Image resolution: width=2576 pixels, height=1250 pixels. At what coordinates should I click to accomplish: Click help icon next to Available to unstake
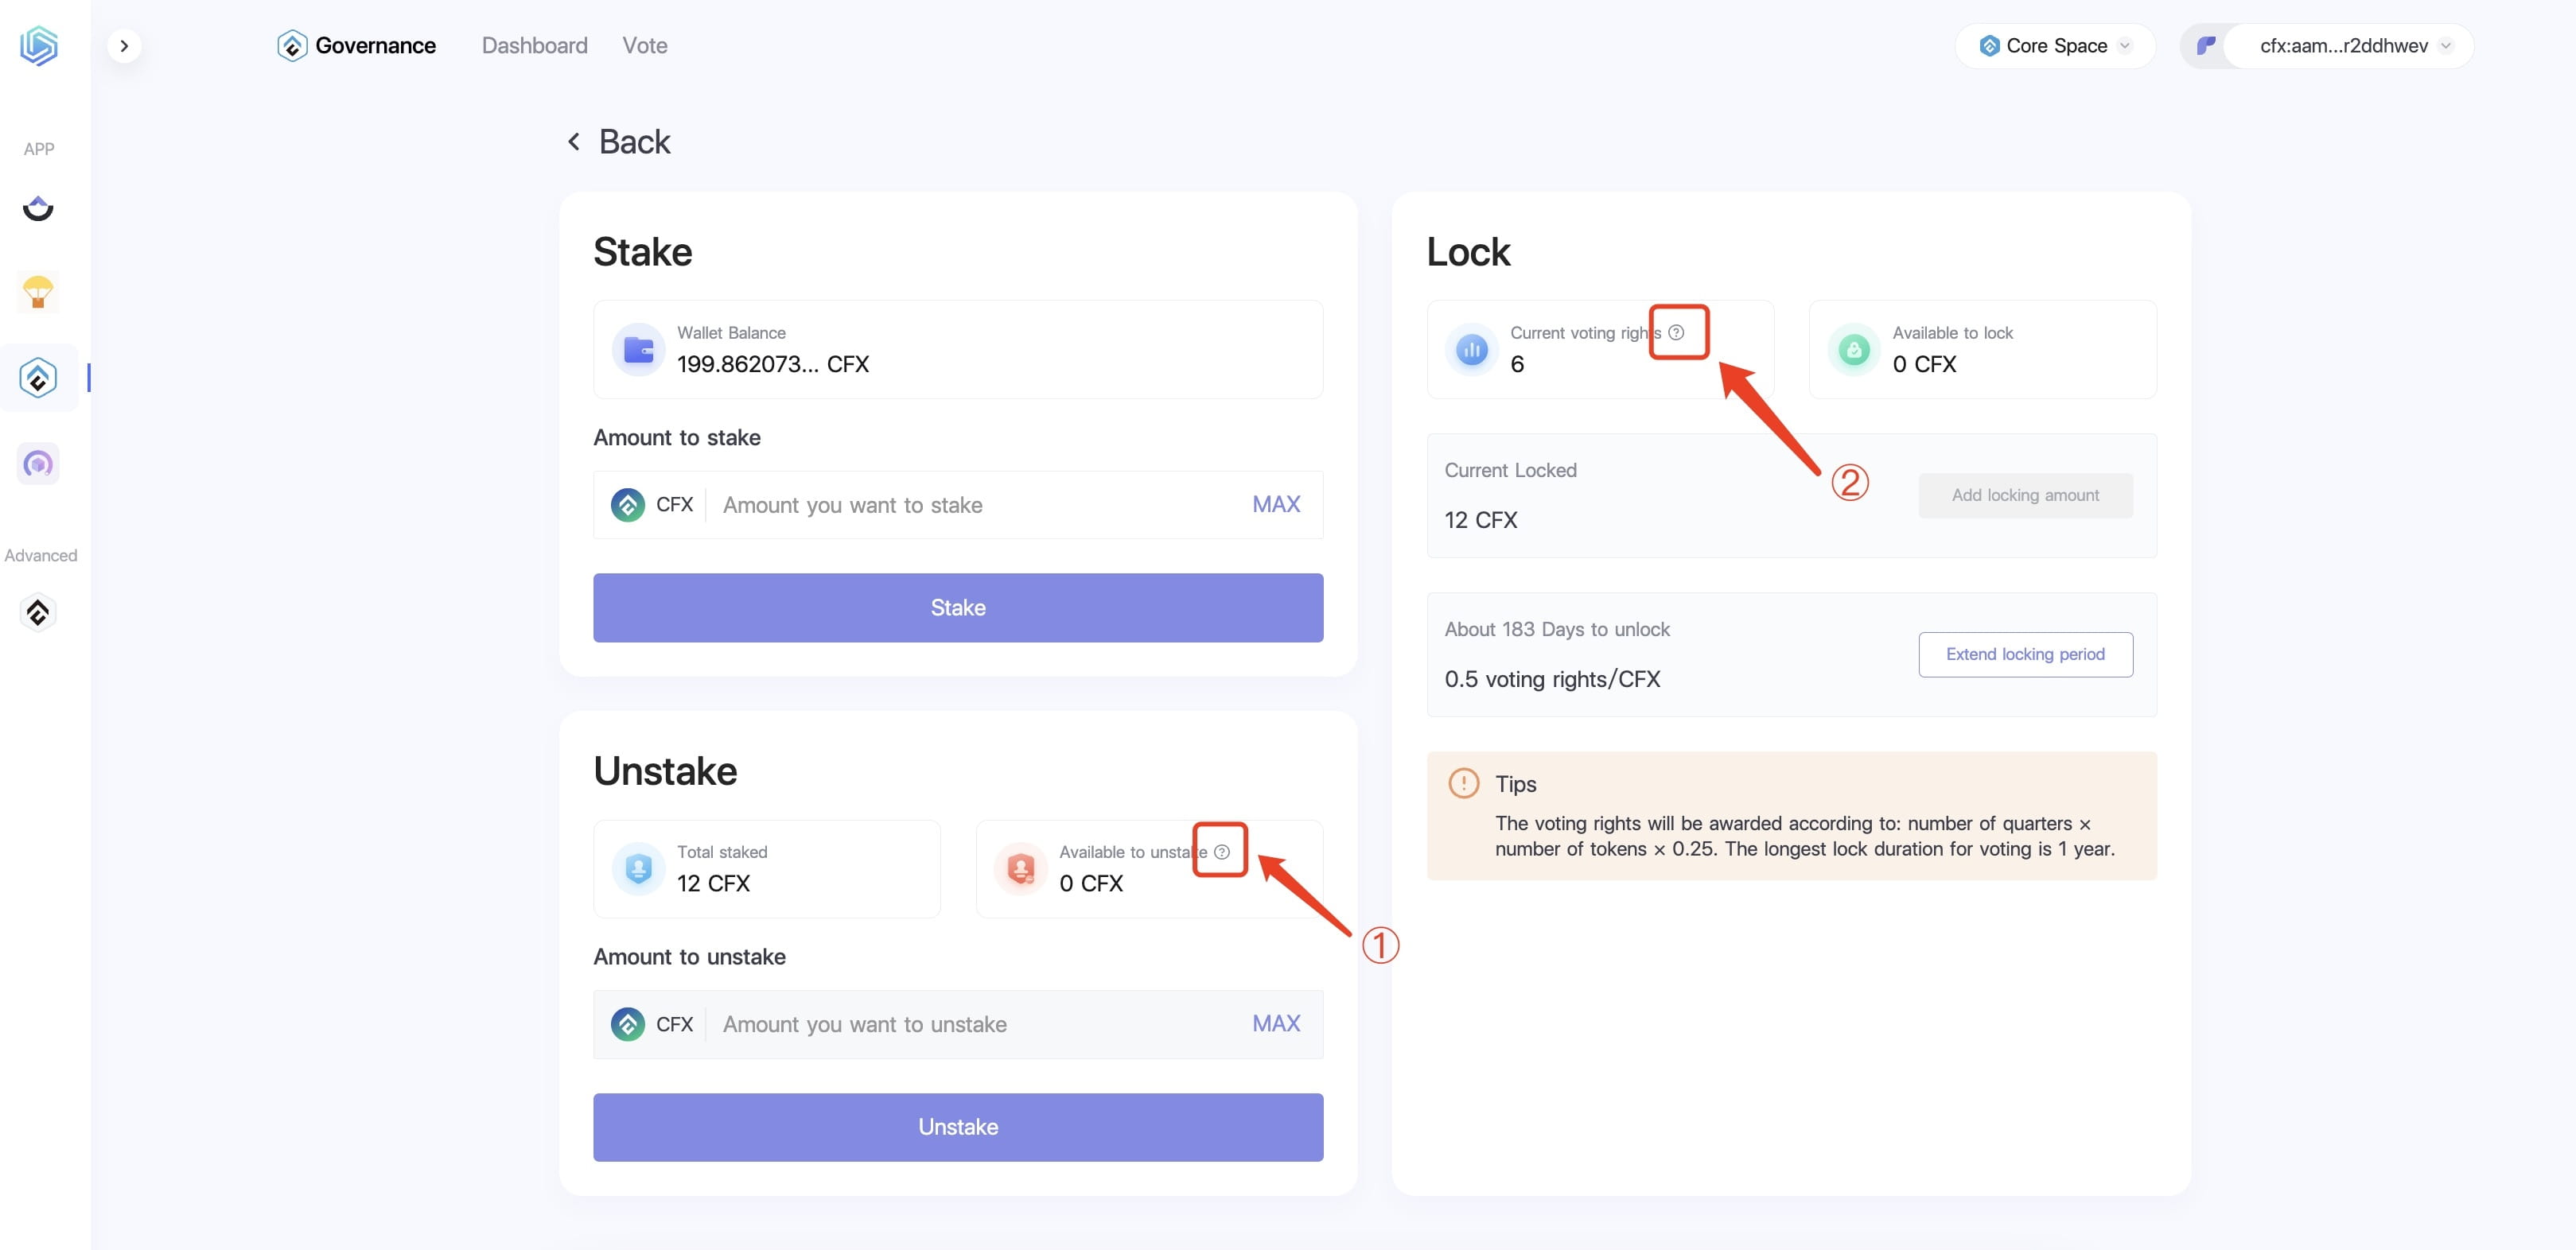click(x=1222, y=852)
